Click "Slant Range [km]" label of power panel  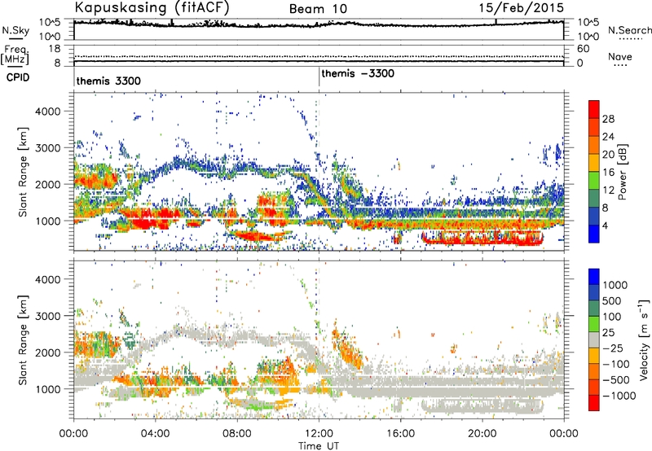point(23,172)
